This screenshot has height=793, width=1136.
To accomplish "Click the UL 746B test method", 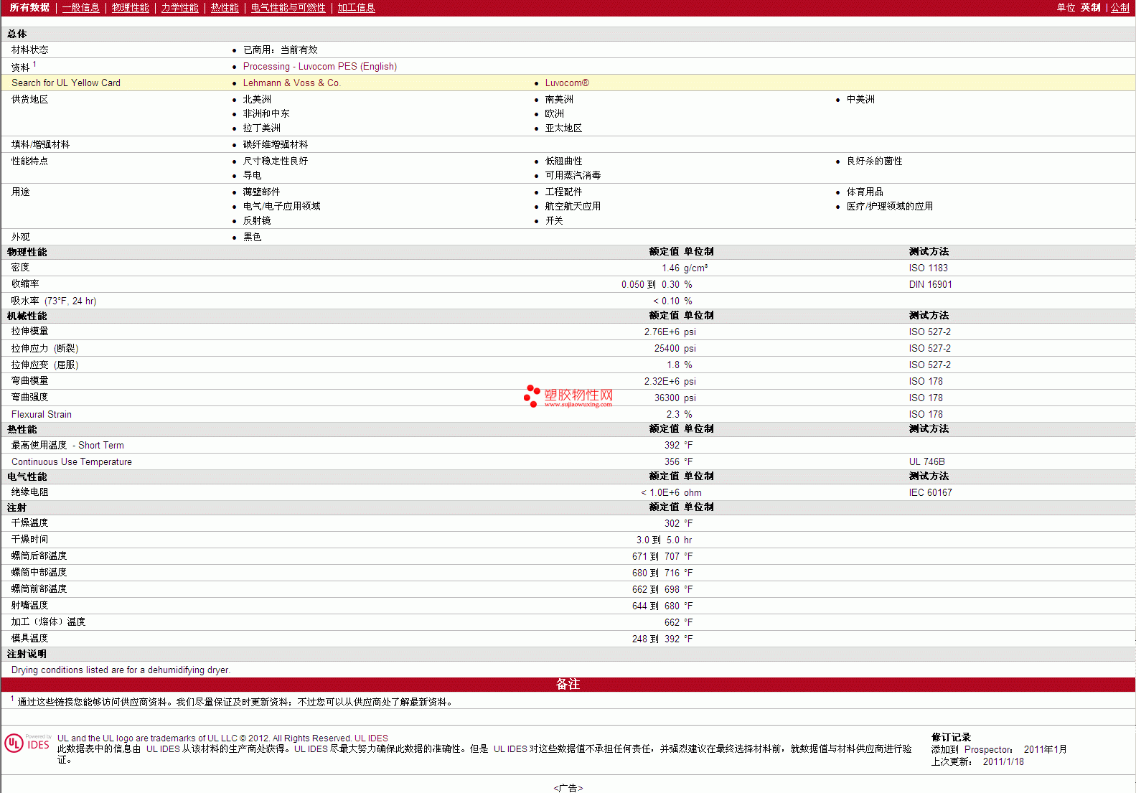I will (x=926, y=461).
